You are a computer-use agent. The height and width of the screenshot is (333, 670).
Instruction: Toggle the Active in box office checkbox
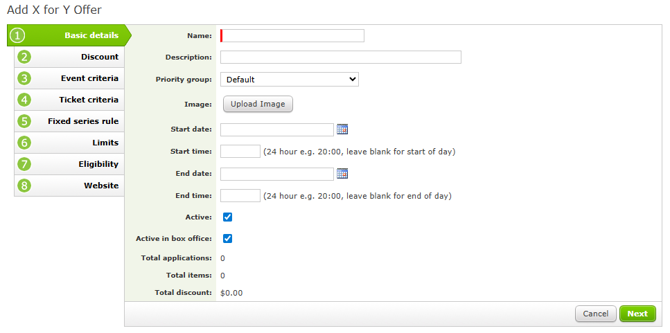point(228,239)
